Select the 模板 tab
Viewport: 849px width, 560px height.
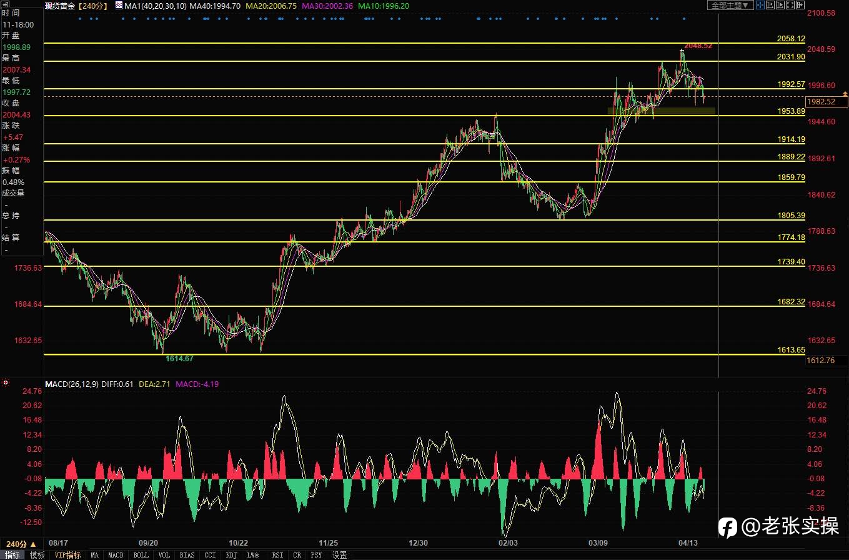[37, 555]
